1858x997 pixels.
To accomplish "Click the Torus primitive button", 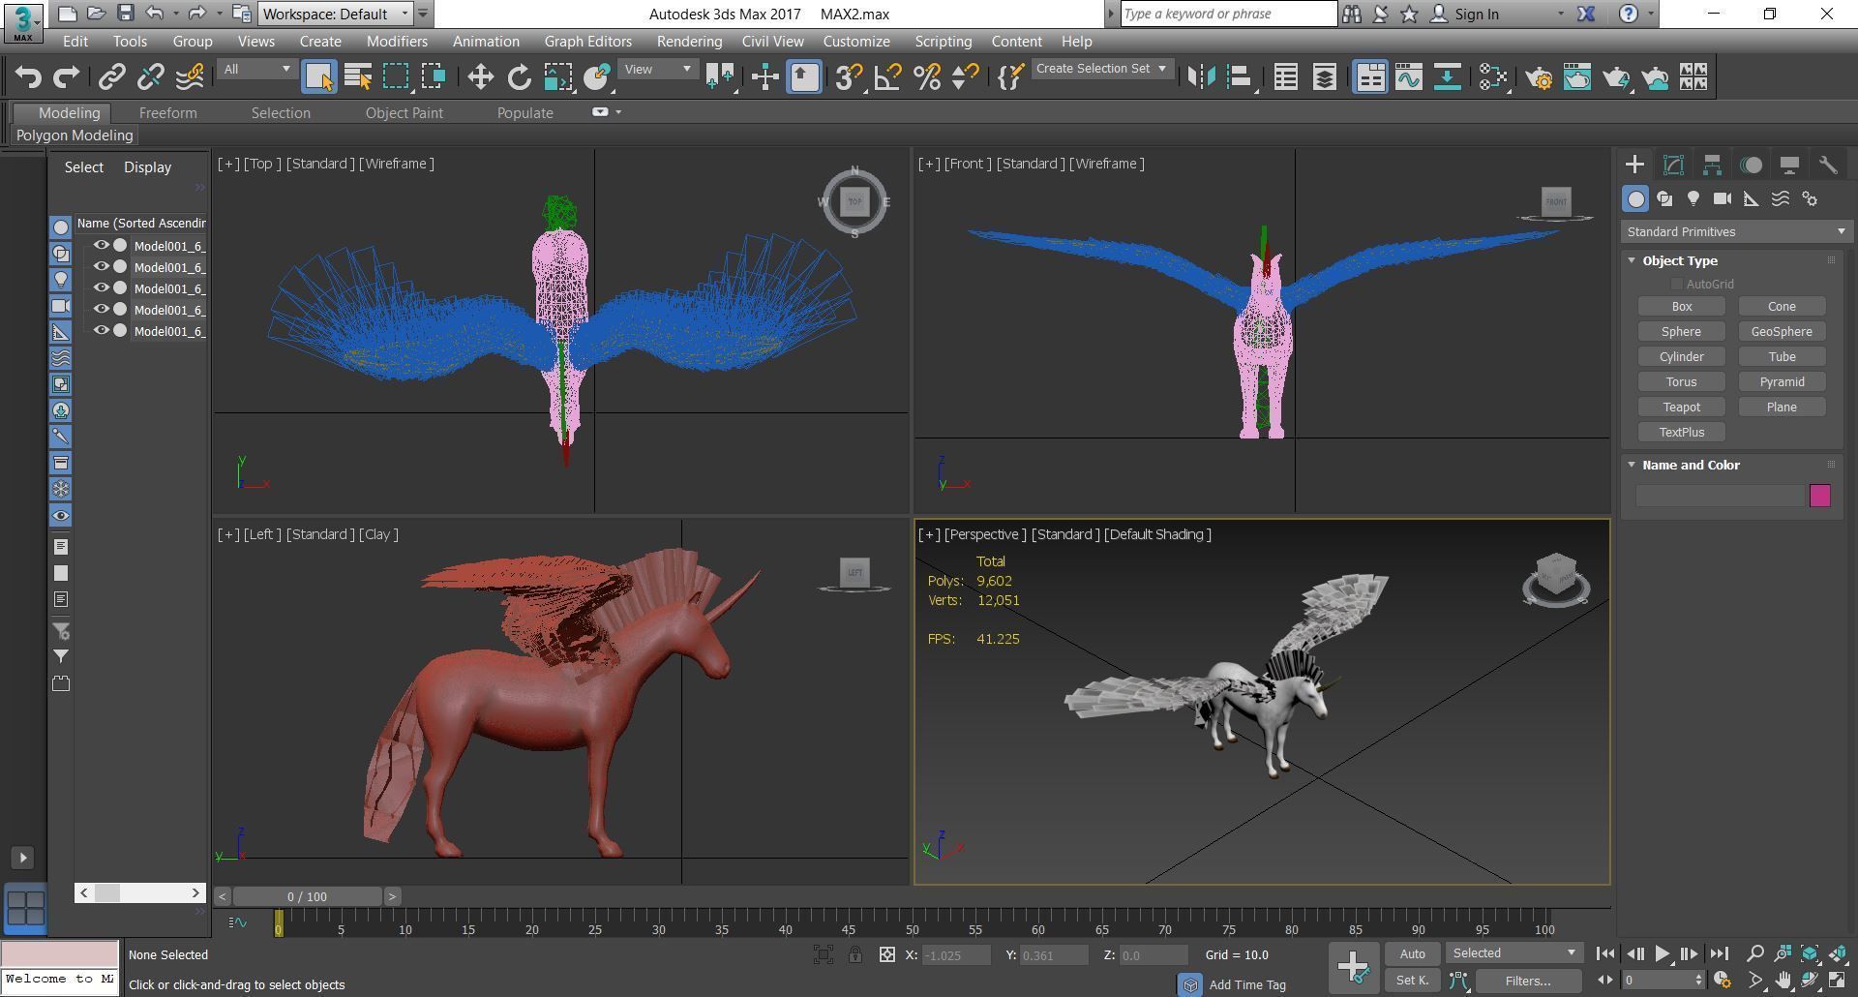I will point(1682,382).
